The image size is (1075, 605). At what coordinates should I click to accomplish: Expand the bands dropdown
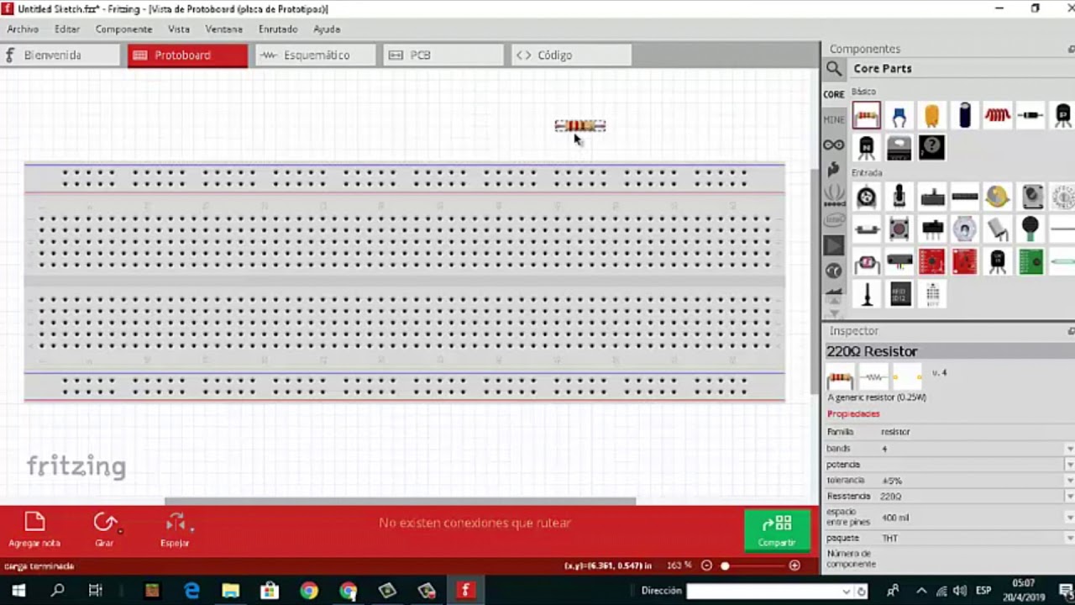[1070, 449]
